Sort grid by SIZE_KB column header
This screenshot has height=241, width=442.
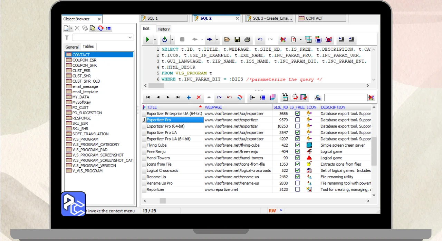pos(280,107)
